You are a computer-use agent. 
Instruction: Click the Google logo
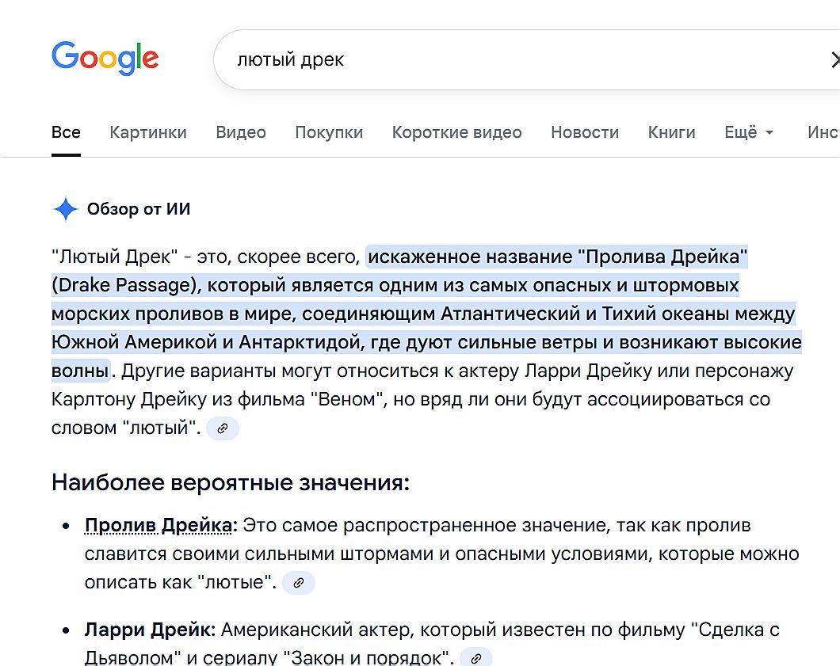click(x=105, y=59)
